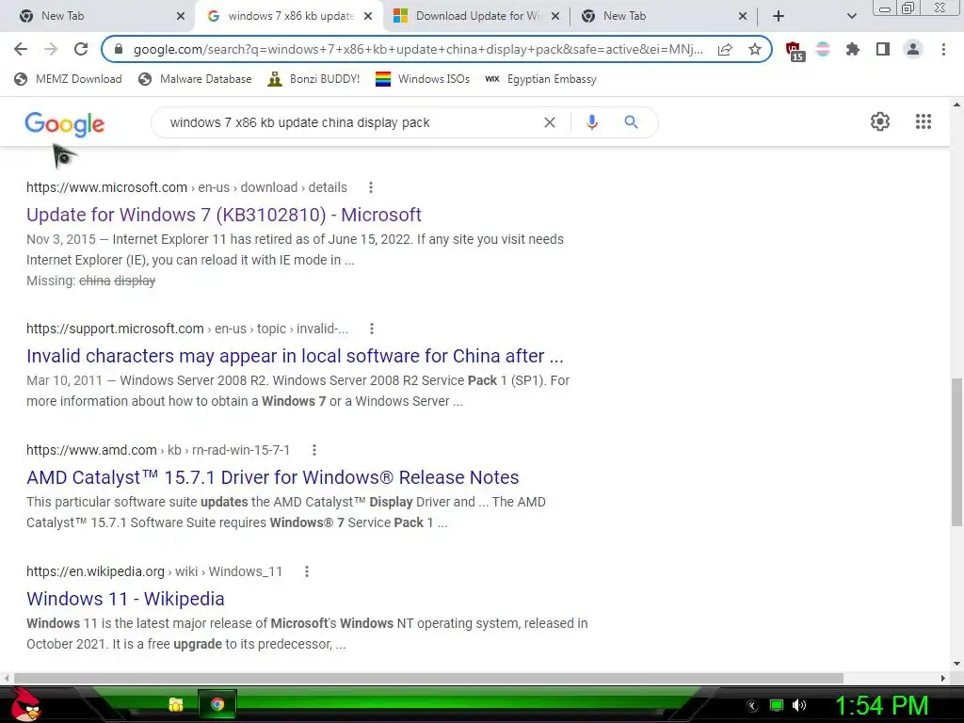
Task: Expand the tab search dropdown arrow
Action: [x=851, y=17]
